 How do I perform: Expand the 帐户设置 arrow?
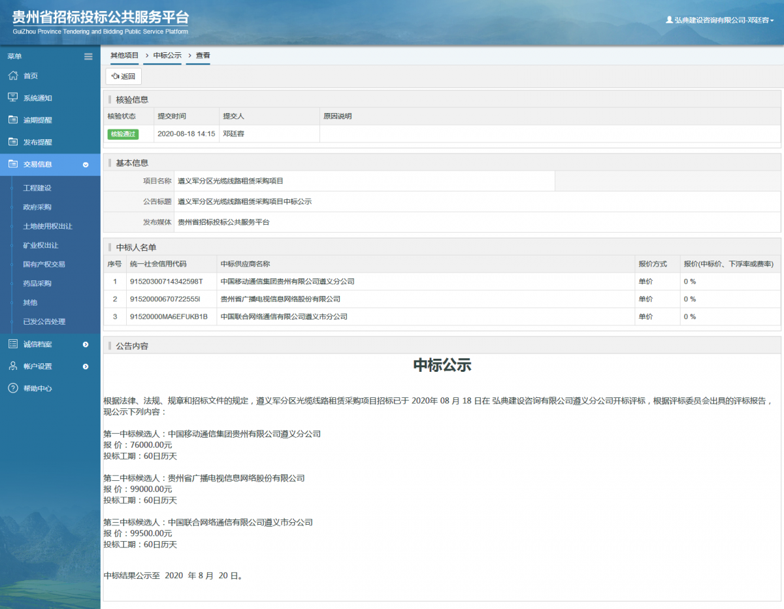(86, 367)
